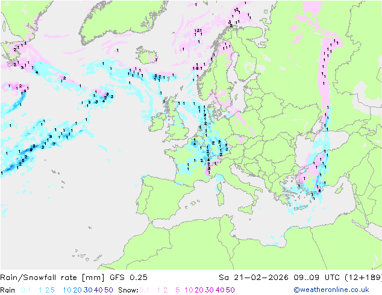Select the Snow legend value 0.1
This screenshot has width=382, height=295.
point(144,290)
